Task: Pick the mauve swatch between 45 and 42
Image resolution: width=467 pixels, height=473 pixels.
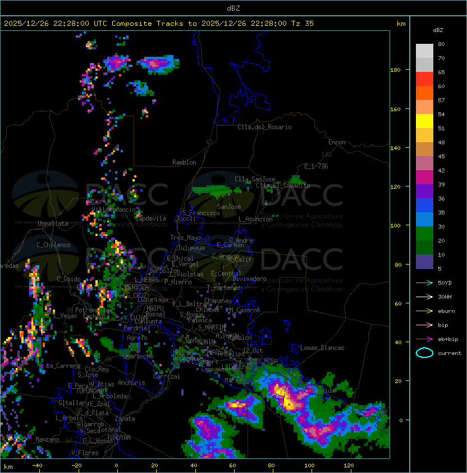Action: (x=424, y=163)
